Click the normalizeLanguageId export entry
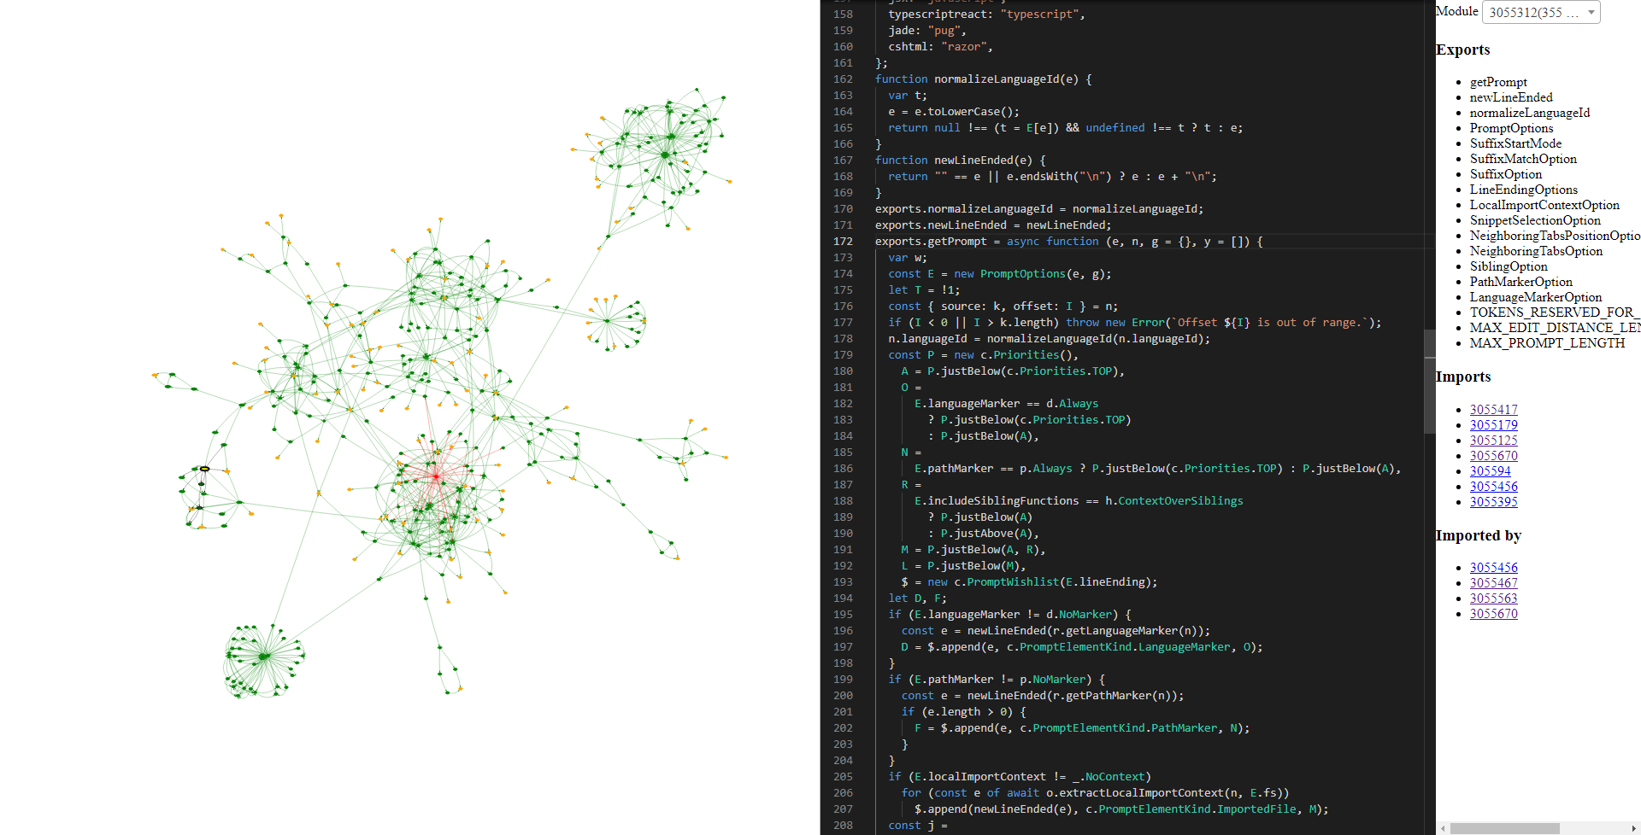The width and height of the screenshot is (1641, 835). pos(1530,113)
